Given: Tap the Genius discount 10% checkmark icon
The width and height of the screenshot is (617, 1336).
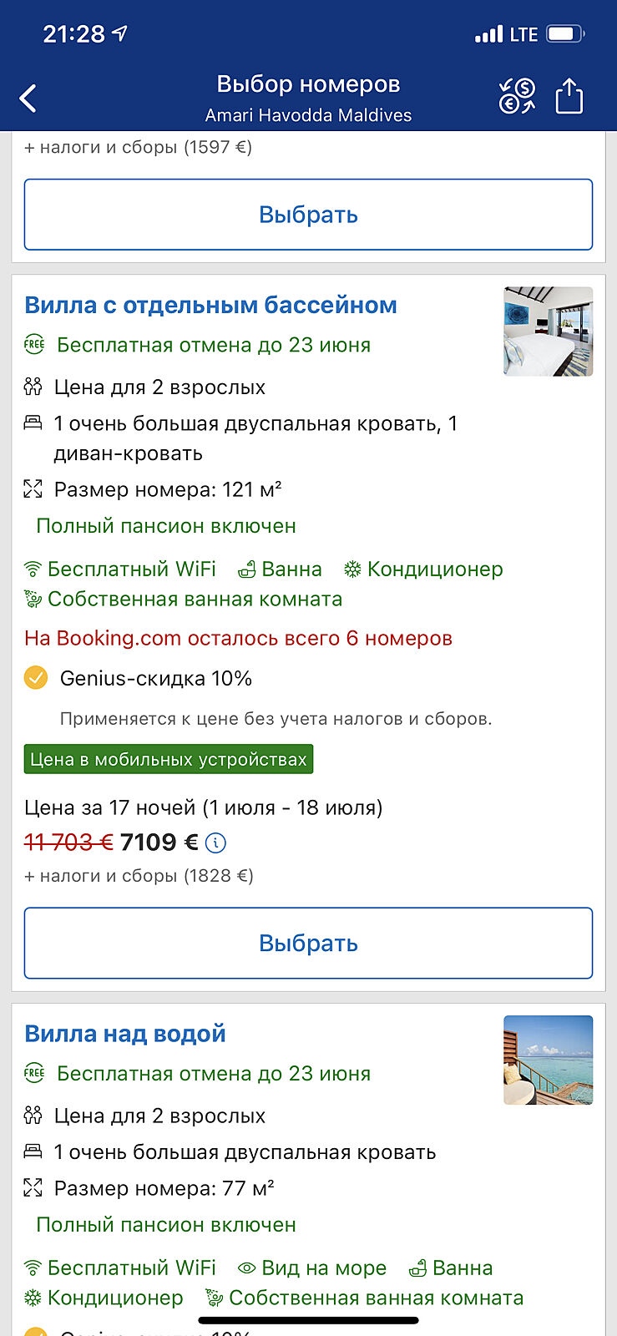Looking at the screenshot, I should coord(36,678).
